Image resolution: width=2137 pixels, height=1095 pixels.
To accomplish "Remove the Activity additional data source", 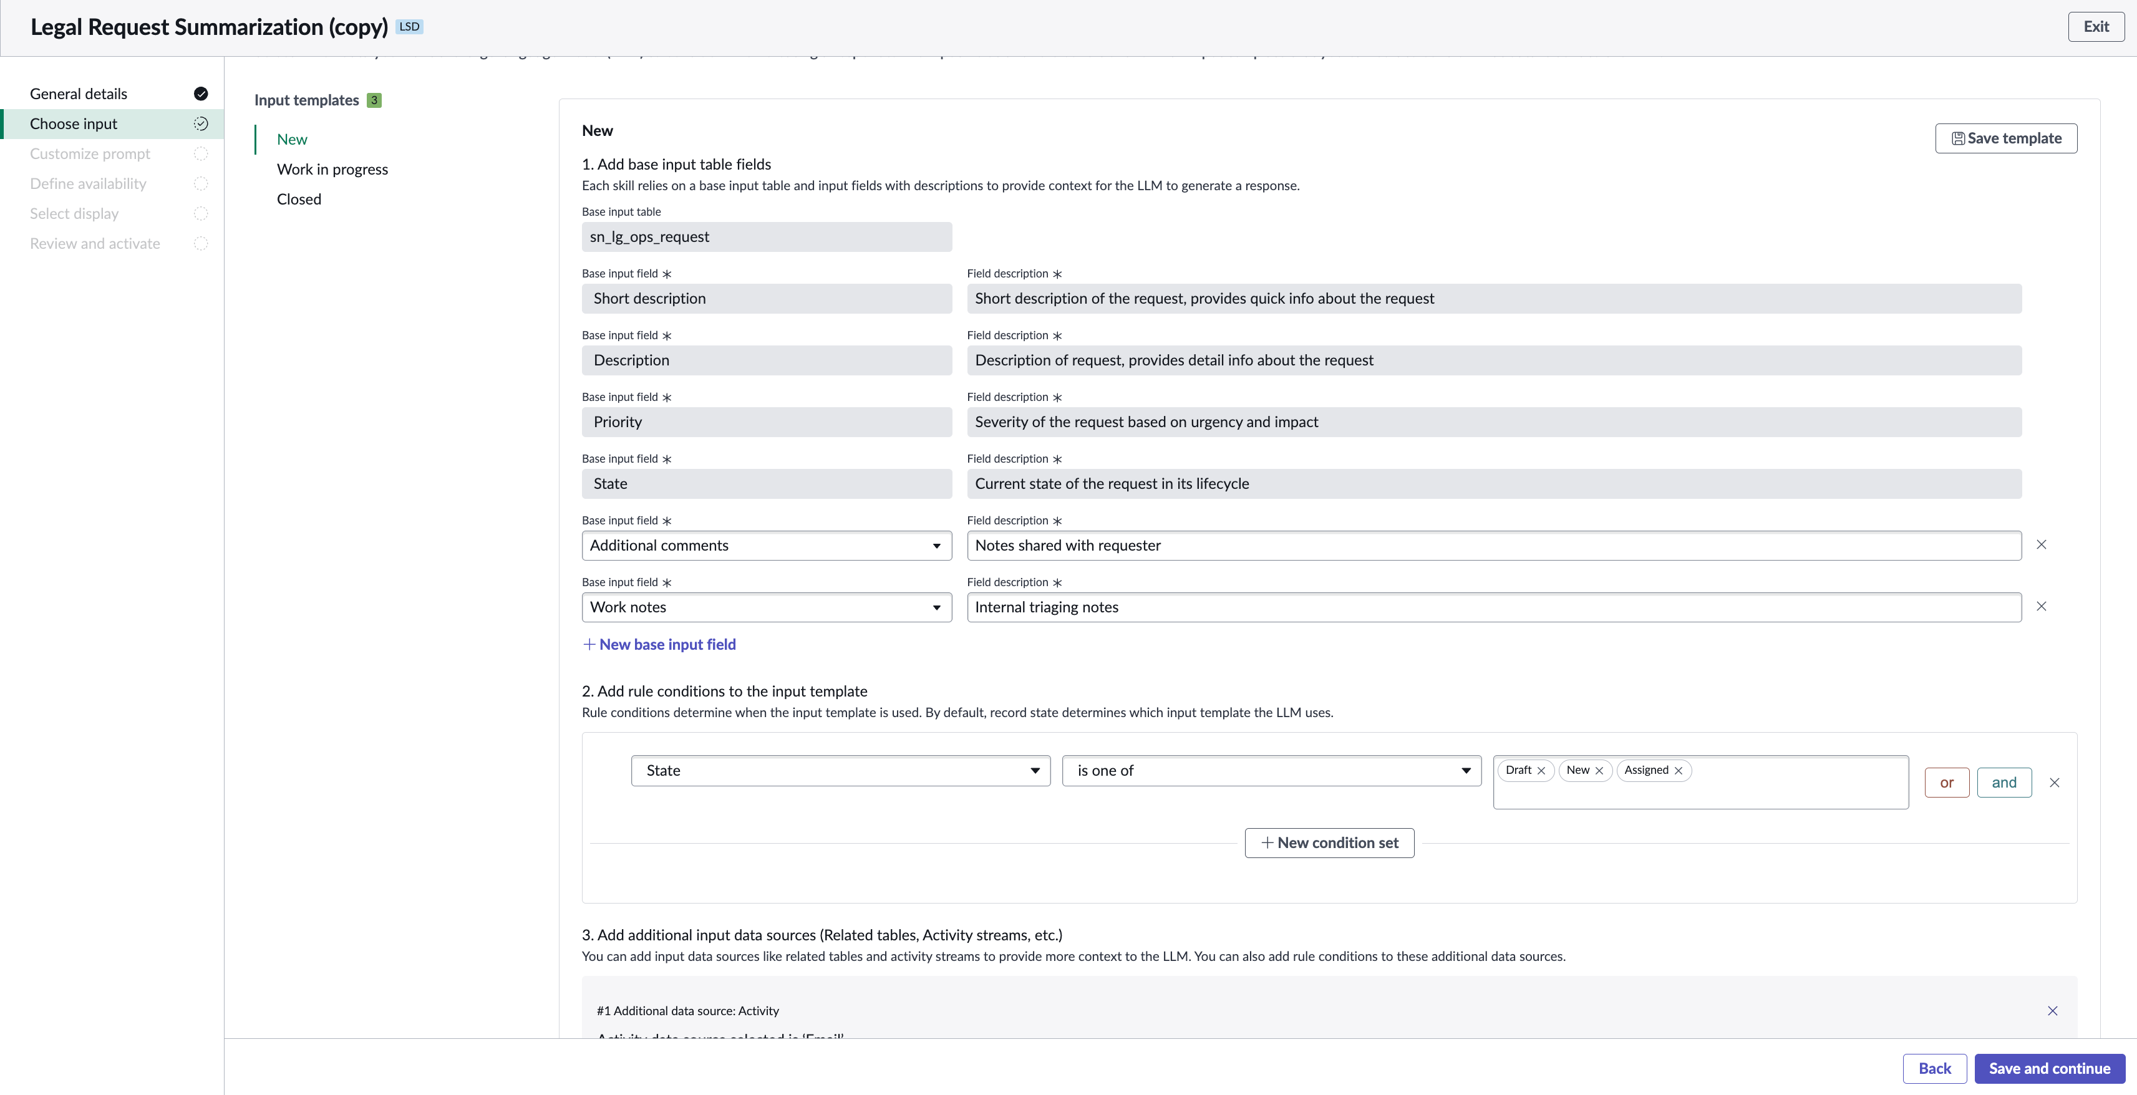I will 2052,1010.
